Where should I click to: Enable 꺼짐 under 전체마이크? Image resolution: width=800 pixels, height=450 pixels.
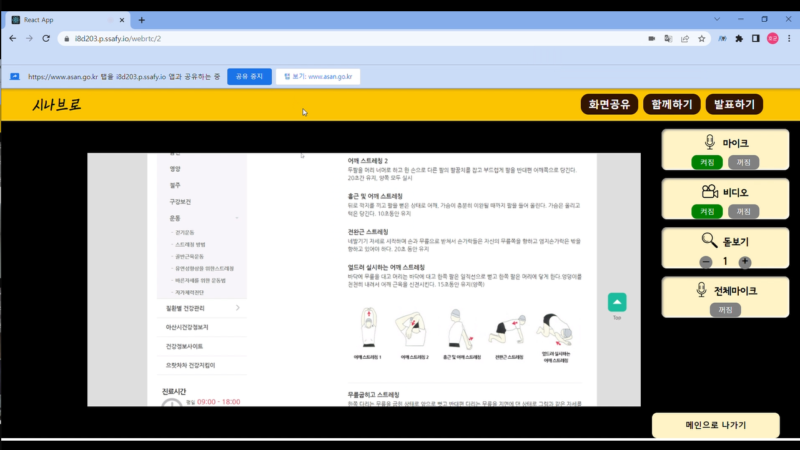coord(725,309)
